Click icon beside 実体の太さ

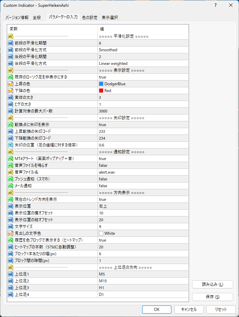pyautogui.click(x=10, y=98)
